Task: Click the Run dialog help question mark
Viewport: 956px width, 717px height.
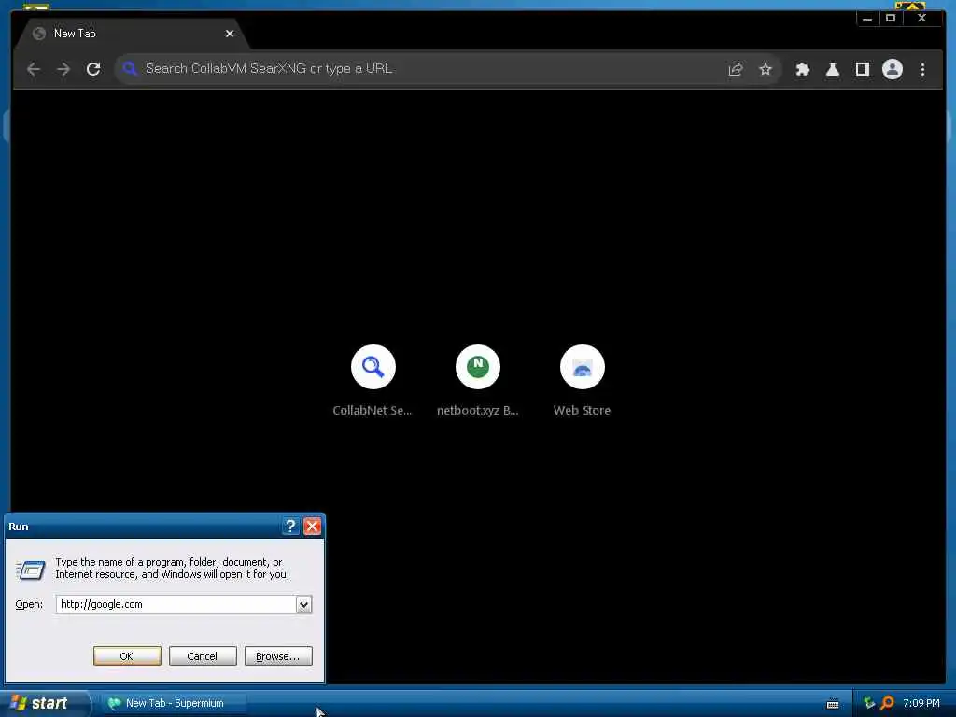Action: click(x=291, y=527)
